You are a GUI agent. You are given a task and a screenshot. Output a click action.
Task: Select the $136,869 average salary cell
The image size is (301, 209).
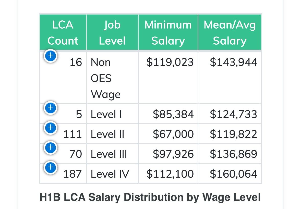coord(230,154)
